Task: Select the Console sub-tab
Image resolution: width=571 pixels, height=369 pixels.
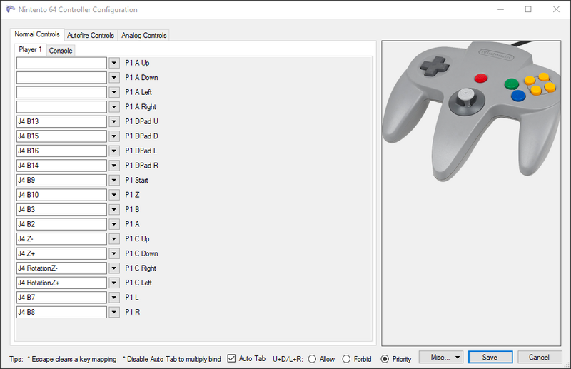Action: coord(61,51)
